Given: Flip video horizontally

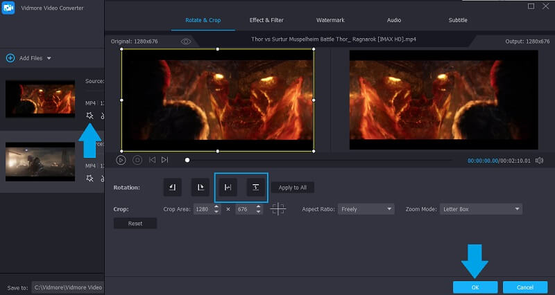Looking at the screenshot, I should click(227, 187).
